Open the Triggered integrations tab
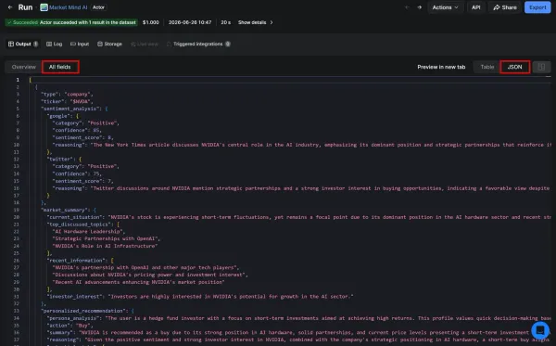This screenshot has height=346, width=556. pos(198,44)
